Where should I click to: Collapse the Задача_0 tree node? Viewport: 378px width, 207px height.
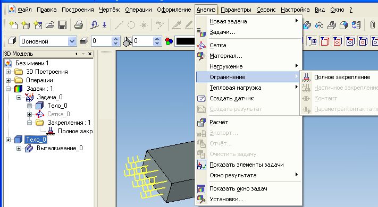pyautogui.click(x=19, y=97)
